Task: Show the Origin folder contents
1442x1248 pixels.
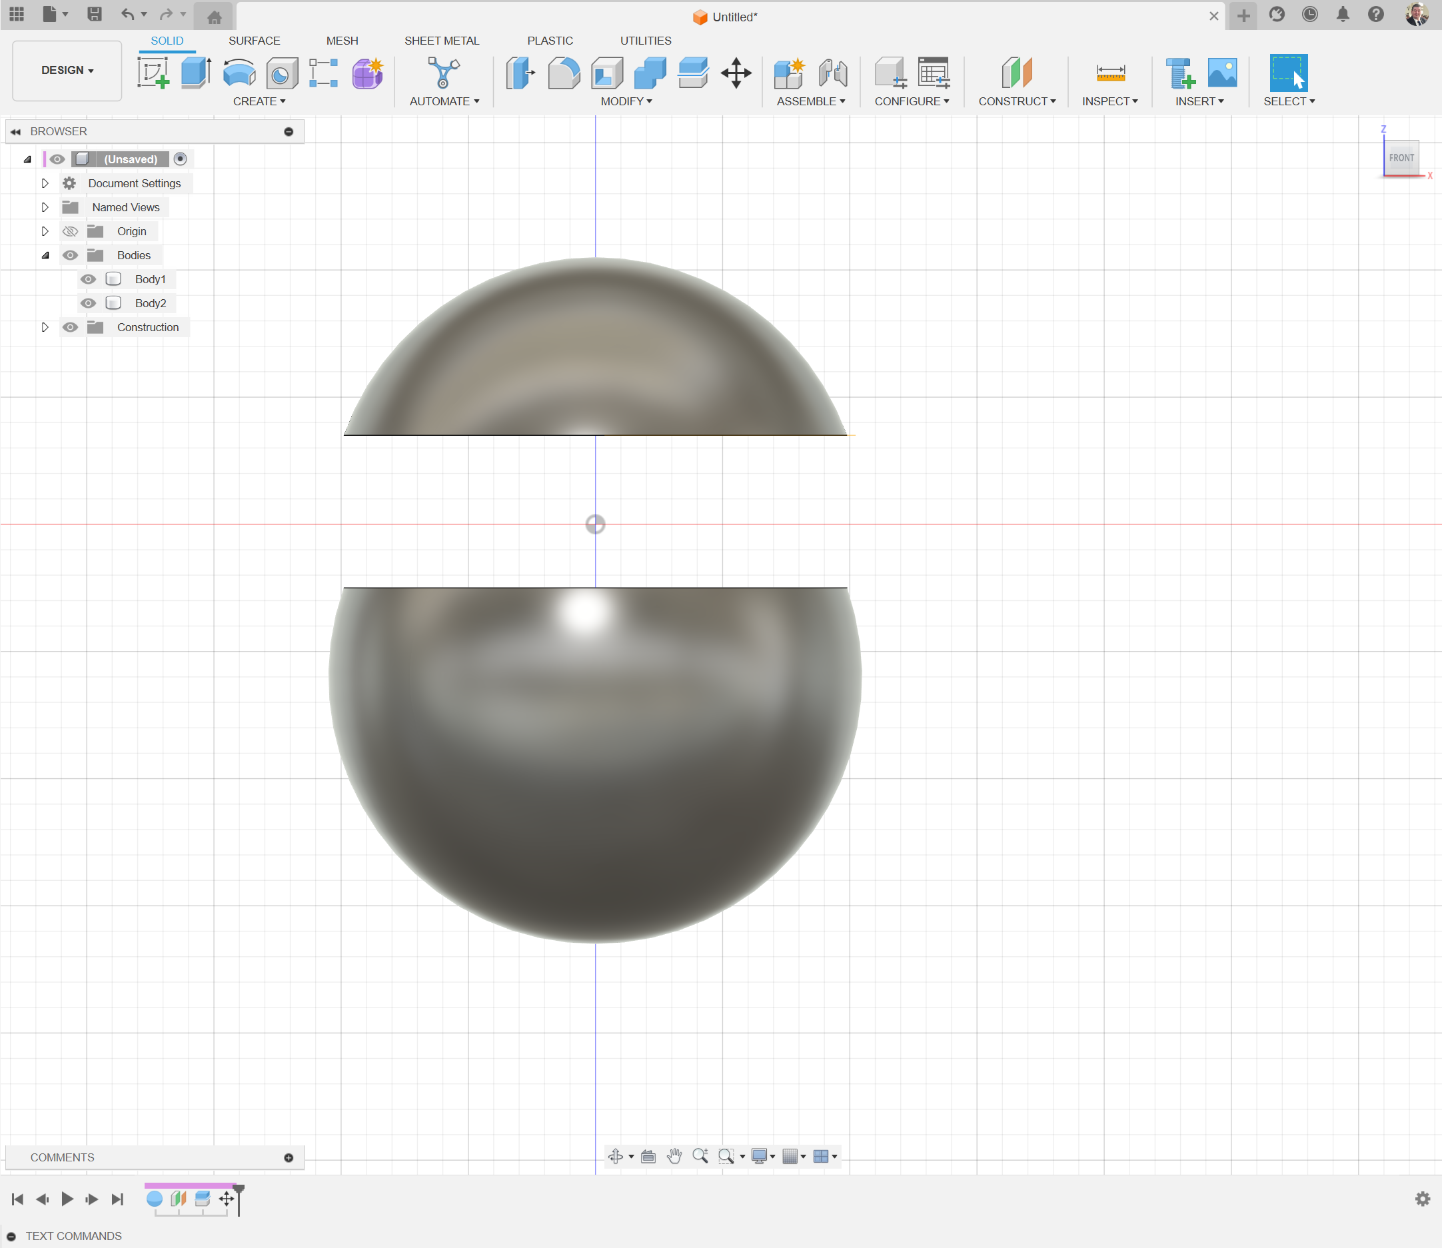Action: [x=45, y=231]
